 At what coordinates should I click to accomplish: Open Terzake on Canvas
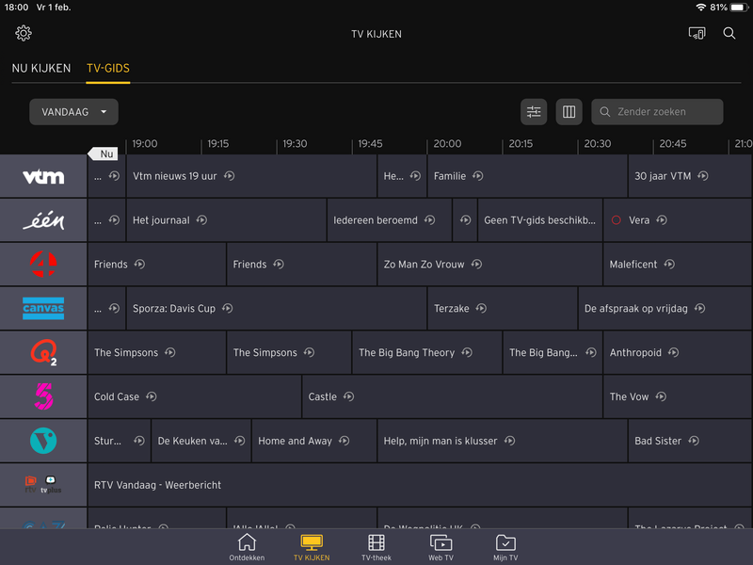[503, 309]
